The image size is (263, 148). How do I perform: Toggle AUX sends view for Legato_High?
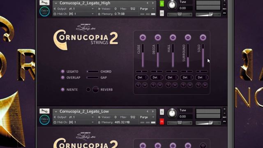(x=225, y=9)
